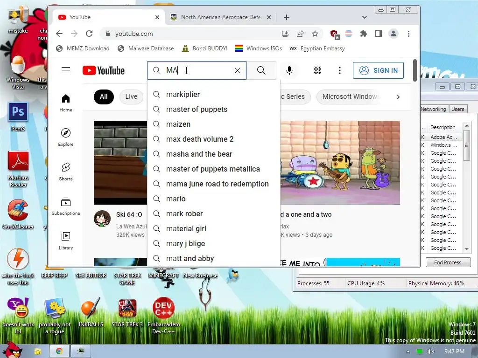This screenshot has width=478, height=358.
Task: Open Home in the YouTube sidebar
Action: tap(66, 103)
